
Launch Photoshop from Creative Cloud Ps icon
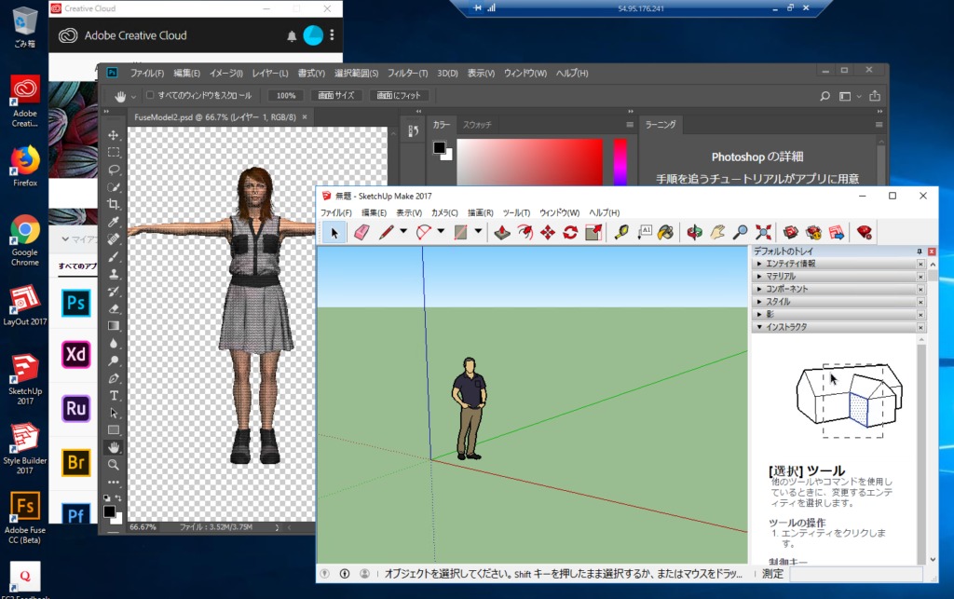76,303
